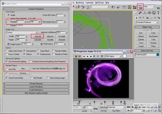The image size is (162, 114).
Task: Switch to the Motion panel icon
Action: (x=149, y=13)
